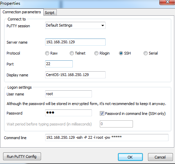This screenshot has height=164, width=175.
Task: Confirm with the OK button
Action: tap(130, 157)
